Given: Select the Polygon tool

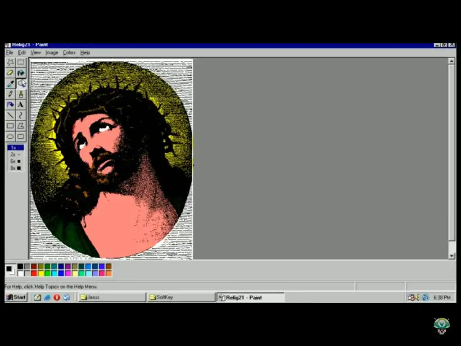Looking at the screenshot, I should pyautogui.click(x=21, y=126).
